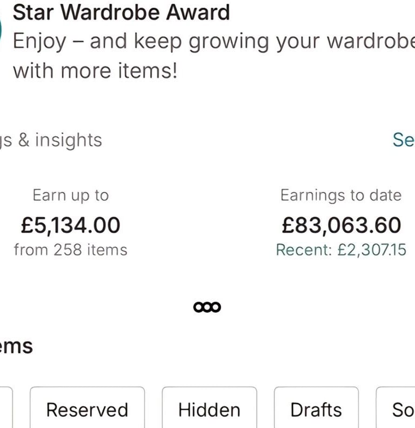Select the partially visible filter left of Reserved

tap(6, 407)
